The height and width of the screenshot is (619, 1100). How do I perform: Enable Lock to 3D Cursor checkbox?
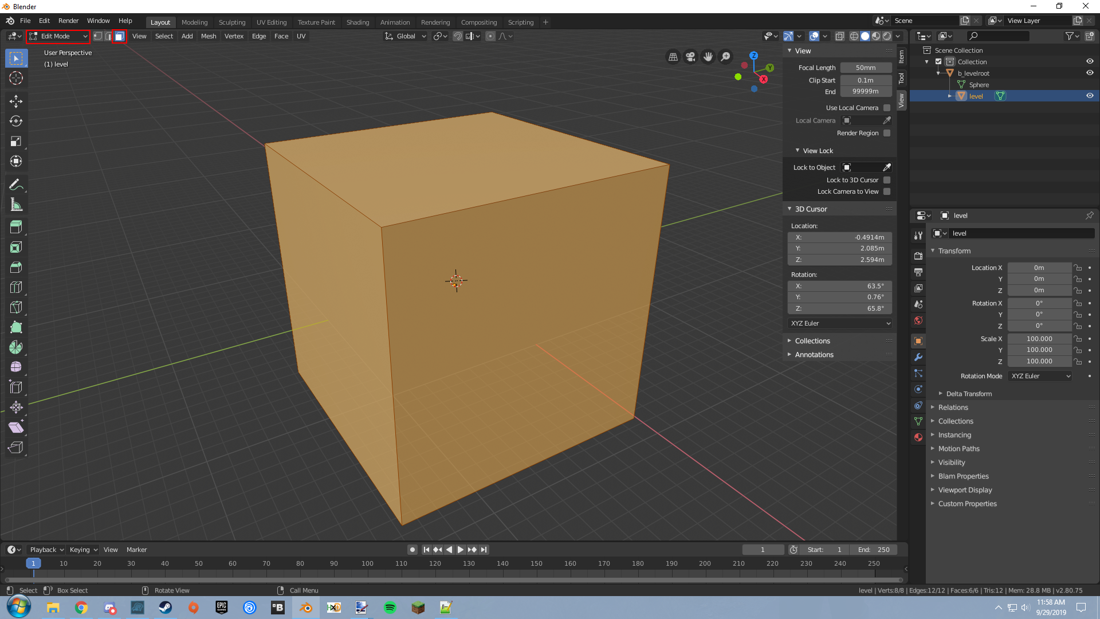coord(887,180)
